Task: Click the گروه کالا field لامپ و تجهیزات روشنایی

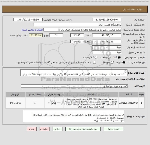Action: point(75,86)
